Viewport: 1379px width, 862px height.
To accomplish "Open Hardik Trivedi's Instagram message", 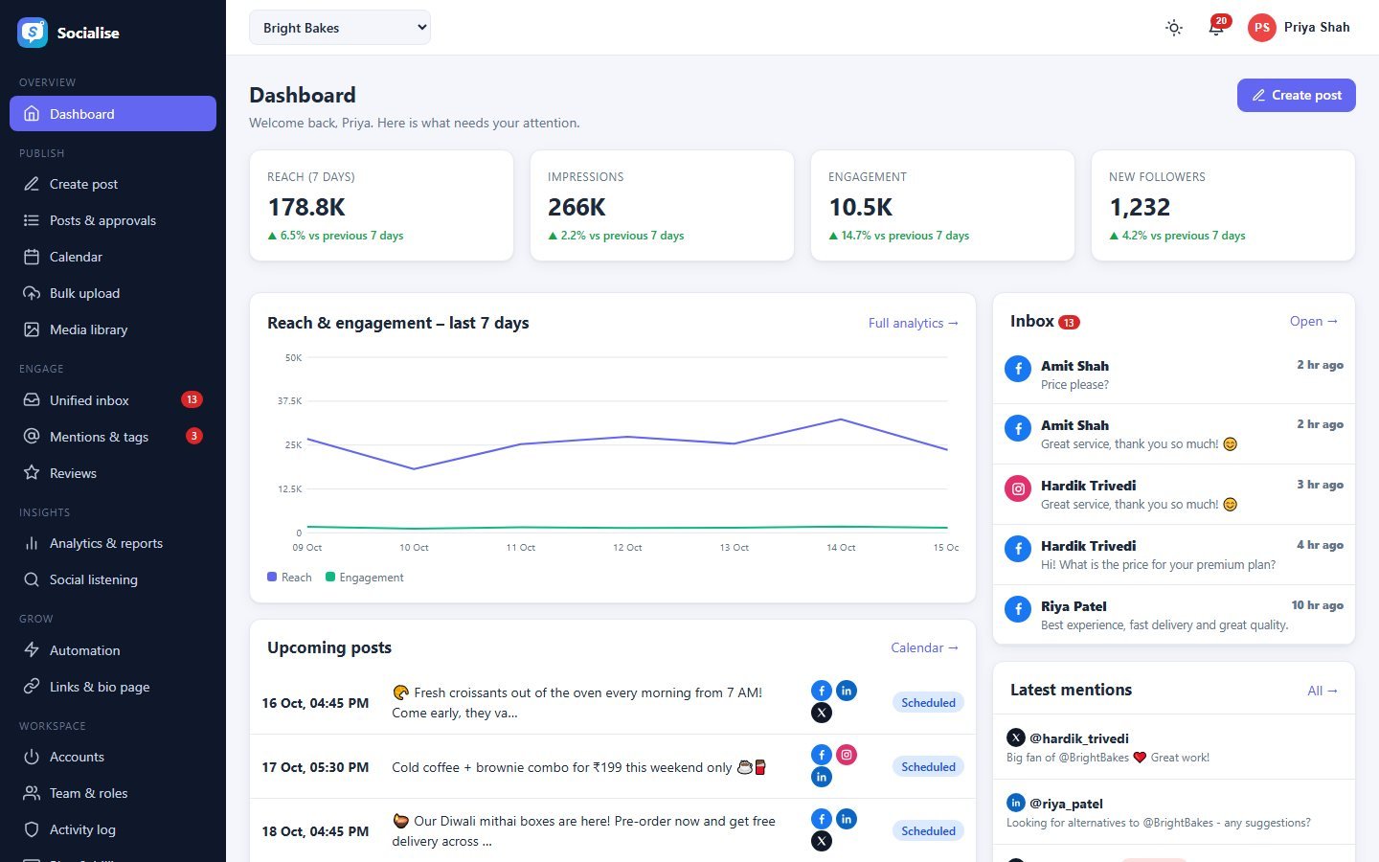I will (1174, 494).
